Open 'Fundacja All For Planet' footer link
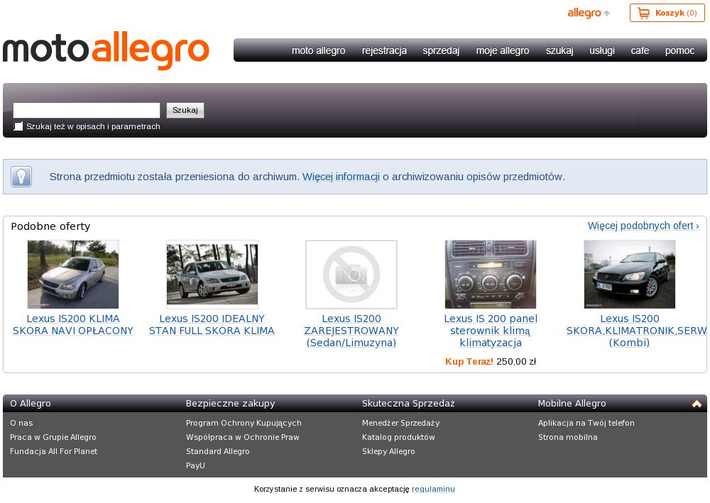 point(53,451)
